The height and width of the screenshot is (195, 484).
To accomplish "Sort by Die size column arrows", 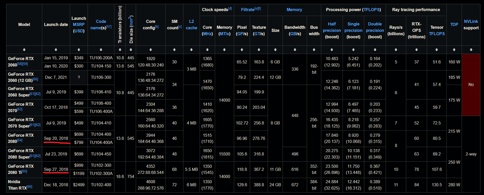I will click(x=131, y=50).
